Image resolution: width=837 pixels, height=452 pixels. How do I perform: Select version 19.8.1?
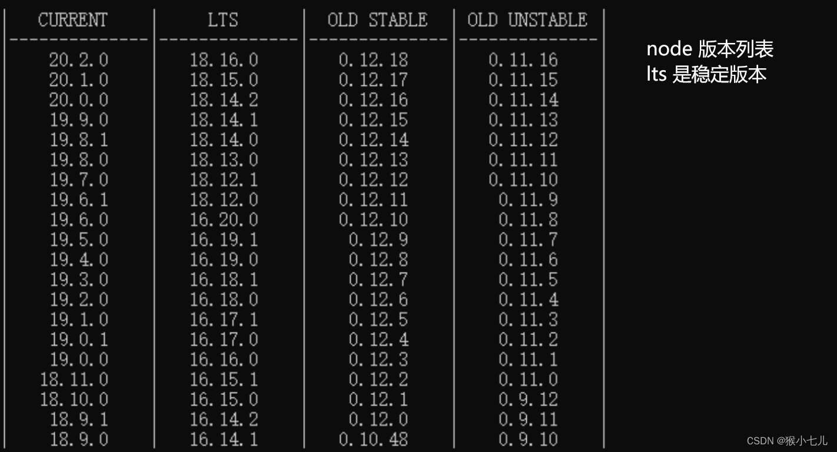pyautogui.click(x=79, y=139)
